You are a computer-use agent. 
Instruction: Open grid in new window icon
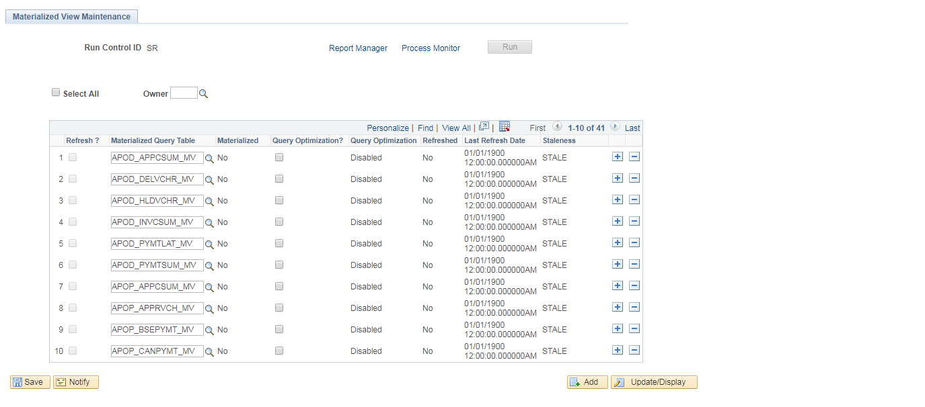[x=484, y=126]
